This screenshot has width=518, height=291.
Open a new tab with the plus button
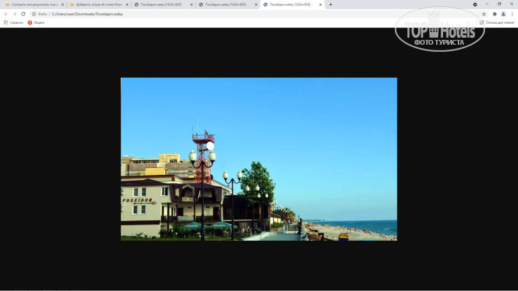[x=330, y=4]
